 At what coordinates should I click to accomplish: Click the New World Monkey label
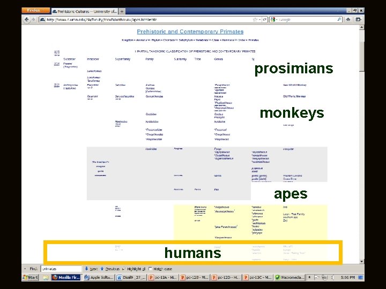point(295,85)
